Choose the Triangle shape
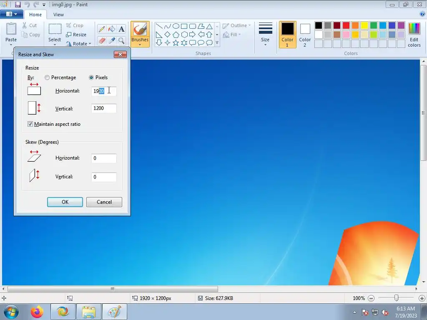The width and height of the screenshot is (427, 320). coord(209,26)
